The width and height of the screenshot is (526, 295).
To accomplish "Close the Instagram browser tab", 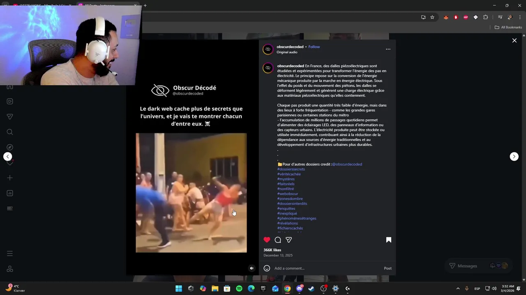I will (135, 5).
